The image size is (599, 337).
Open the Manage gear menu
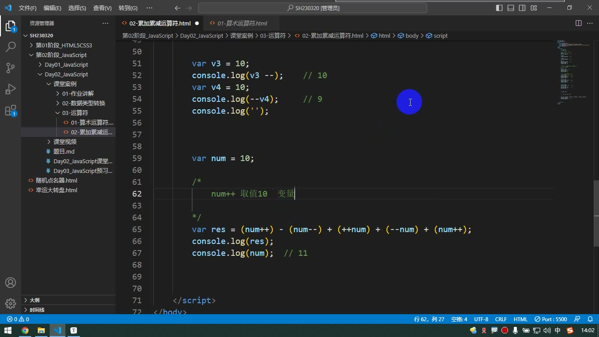11,304
